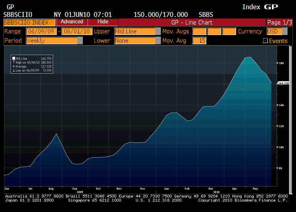Expand the Upper dropdown set to Mid Line
Viewport: 296px width, 212px height.
pos(157,31)
